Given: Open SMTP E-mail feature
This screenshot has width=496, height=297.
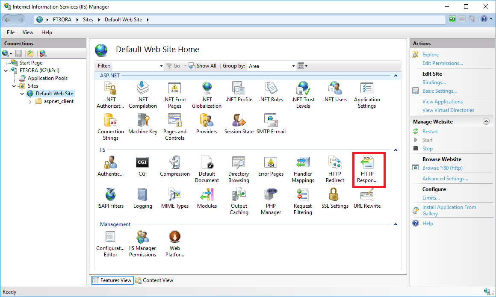Looking at the screenshot, I should (271, 124).
